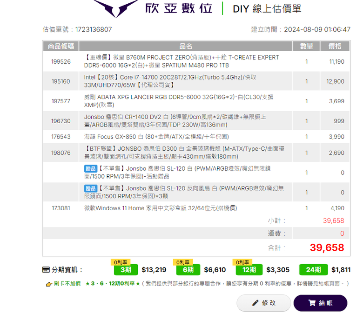The height and width of the screenshot is (320, 363).
Task: Select the 6期 installment badge
Action: 188,270
